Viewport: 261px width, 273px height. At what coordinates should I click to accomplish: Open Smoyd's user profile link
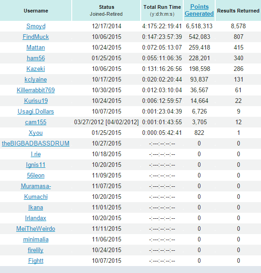[x=36, y=26]
